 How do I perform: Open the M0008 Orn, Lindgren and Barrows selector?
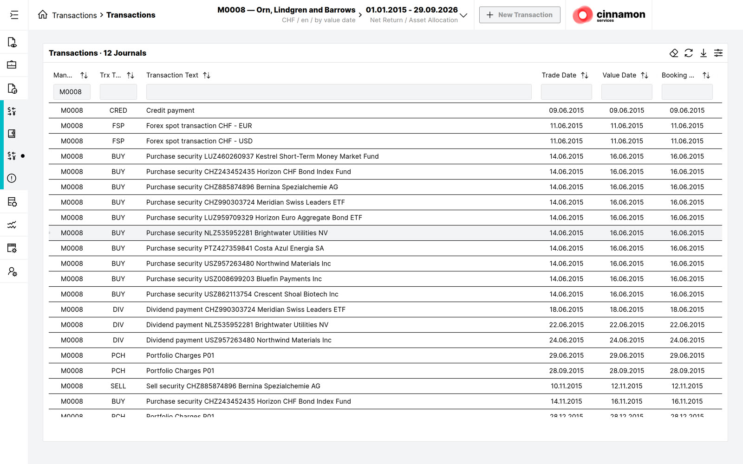(286, 15)
